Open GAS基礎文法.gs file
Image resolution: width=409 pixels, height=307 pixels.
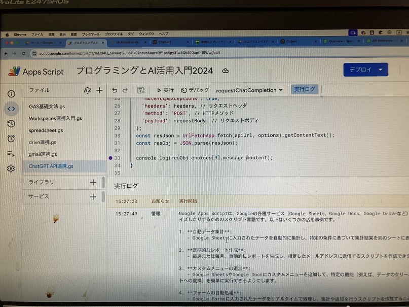click(x=47, y=107)
